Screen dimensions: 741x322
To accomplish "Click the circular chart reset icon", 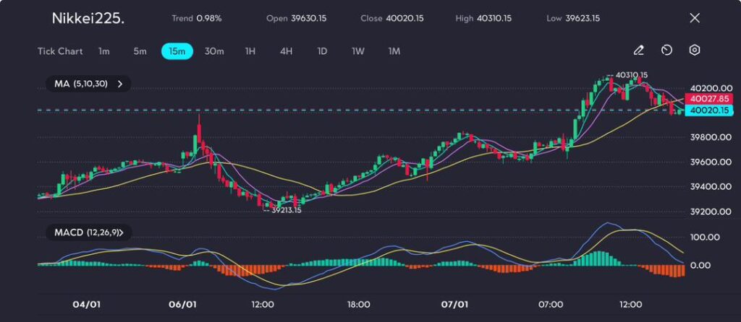I will [666, 51].
